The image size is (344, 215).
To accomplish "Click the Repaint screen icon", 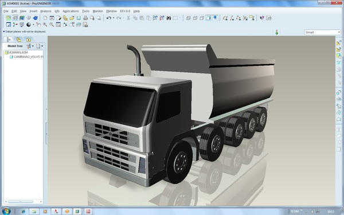I will (9, 25).
